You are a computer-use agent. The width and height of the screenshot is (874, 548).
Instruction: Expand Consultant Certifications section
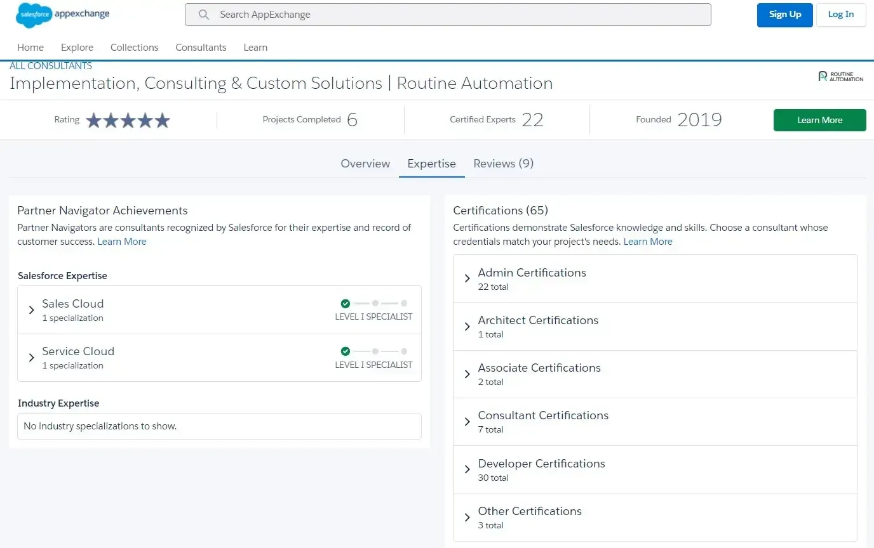tap(655, 422)
